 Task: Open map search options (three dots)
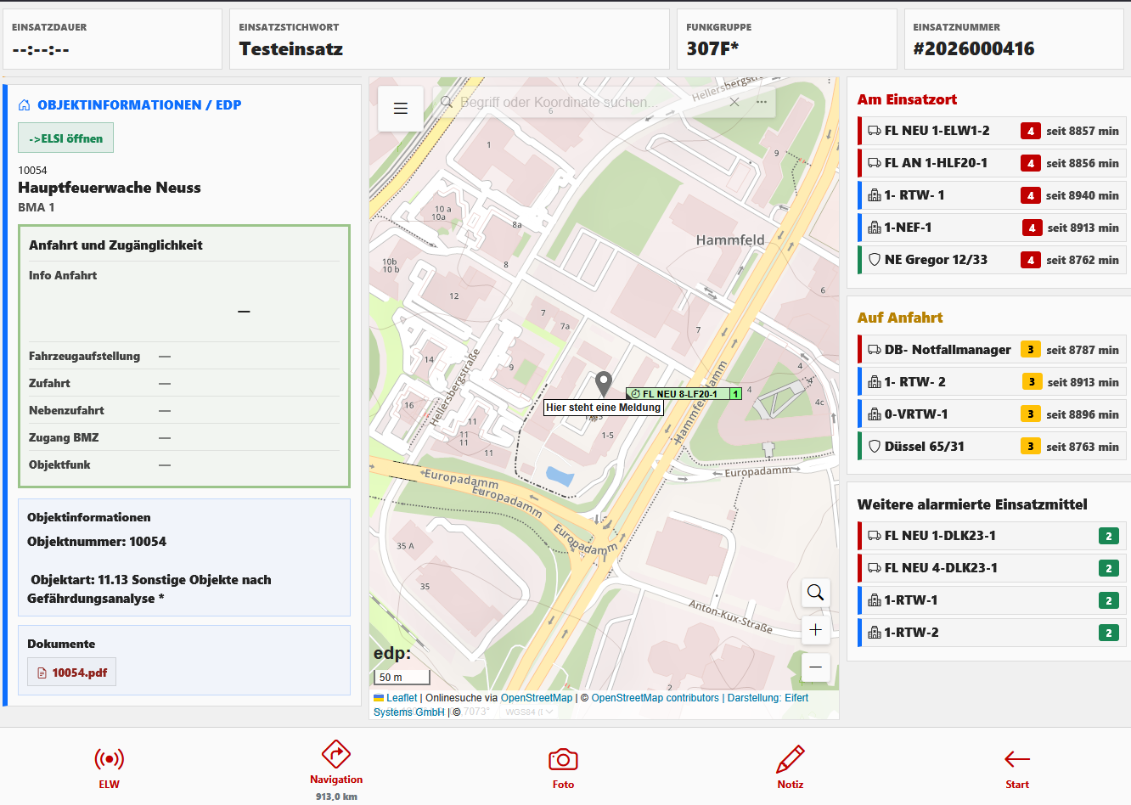(762, 102)
